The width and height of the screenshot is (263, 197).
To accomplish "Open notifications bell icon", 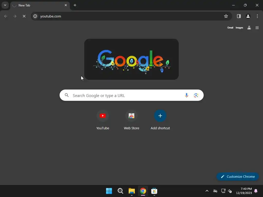I will coord(256,191).
